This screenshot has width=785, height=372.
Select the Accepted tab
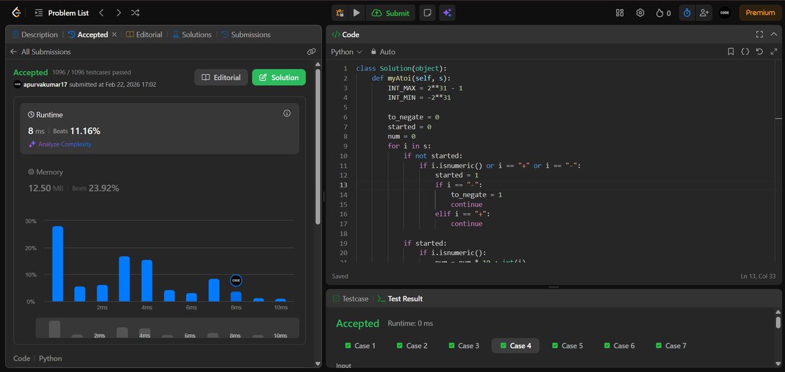(x=88, y=35)
